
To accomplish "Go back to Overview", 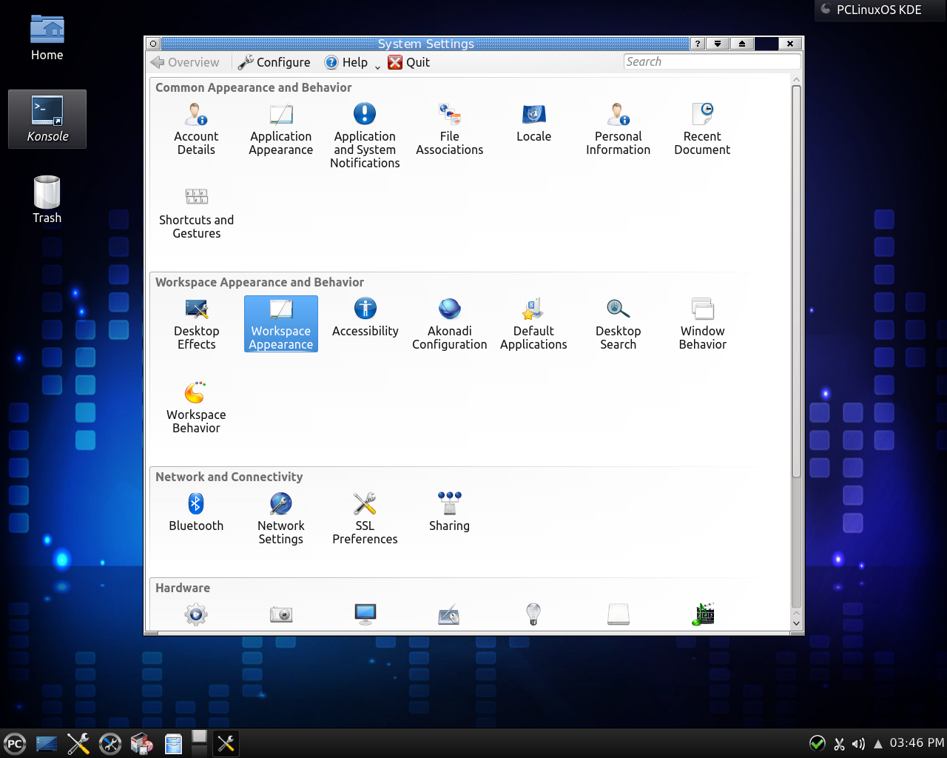I will [x=185, y=62].
